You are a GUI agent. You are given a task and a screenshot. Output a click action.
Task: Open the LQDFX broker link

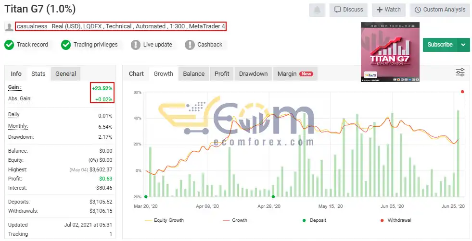92,26
